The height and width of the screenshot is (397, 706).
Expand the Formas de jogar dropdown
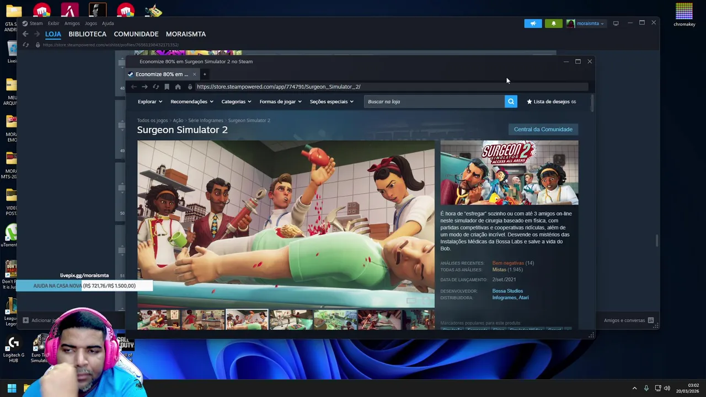coord(280,101)
